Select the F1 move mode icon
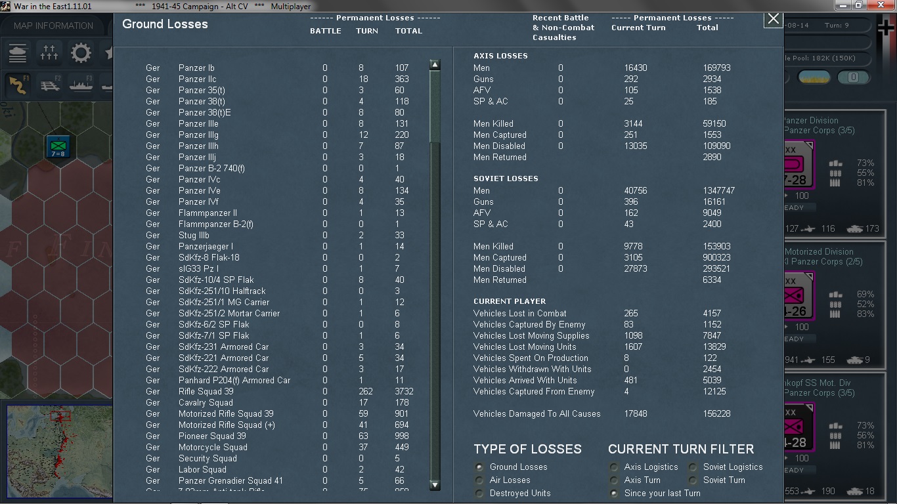Viewport: 897px width, 504px height. point(18,85)
